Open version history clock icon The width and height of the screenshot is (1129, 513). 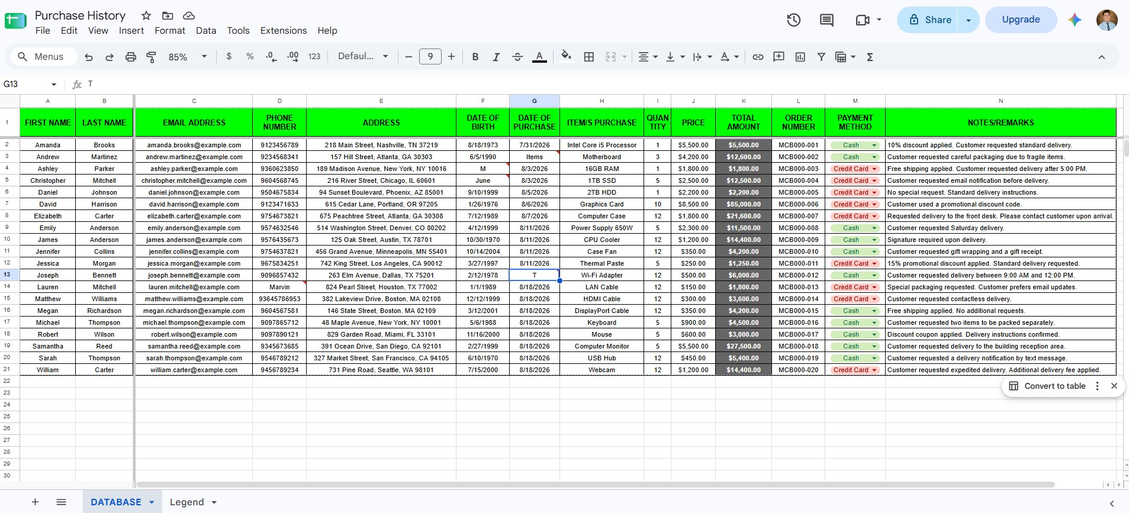pos(793,20)
